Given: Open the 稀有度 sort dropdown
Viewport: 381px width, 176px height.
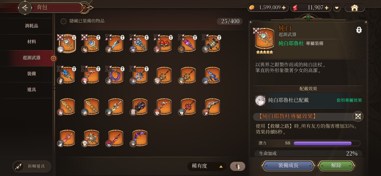Looking at the screenshot, I should coord(207,166).
